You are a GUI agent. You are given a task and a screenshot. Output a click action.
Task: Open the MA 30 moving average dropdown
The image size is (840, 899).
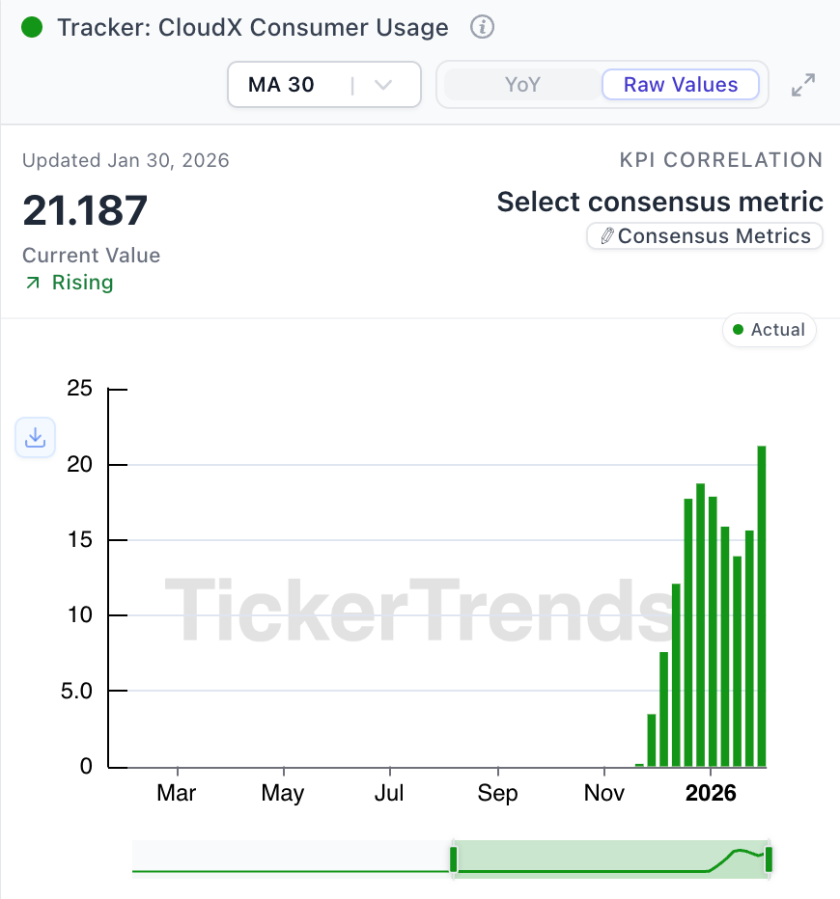click(x=324, y=85)
